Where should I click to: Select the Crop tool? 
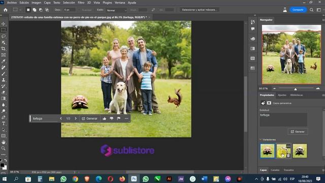(x=4, y=49)
